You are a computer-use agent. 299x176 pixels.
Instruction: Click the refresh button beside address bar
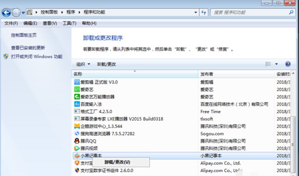pyautogui.click(x=203, y=12)
